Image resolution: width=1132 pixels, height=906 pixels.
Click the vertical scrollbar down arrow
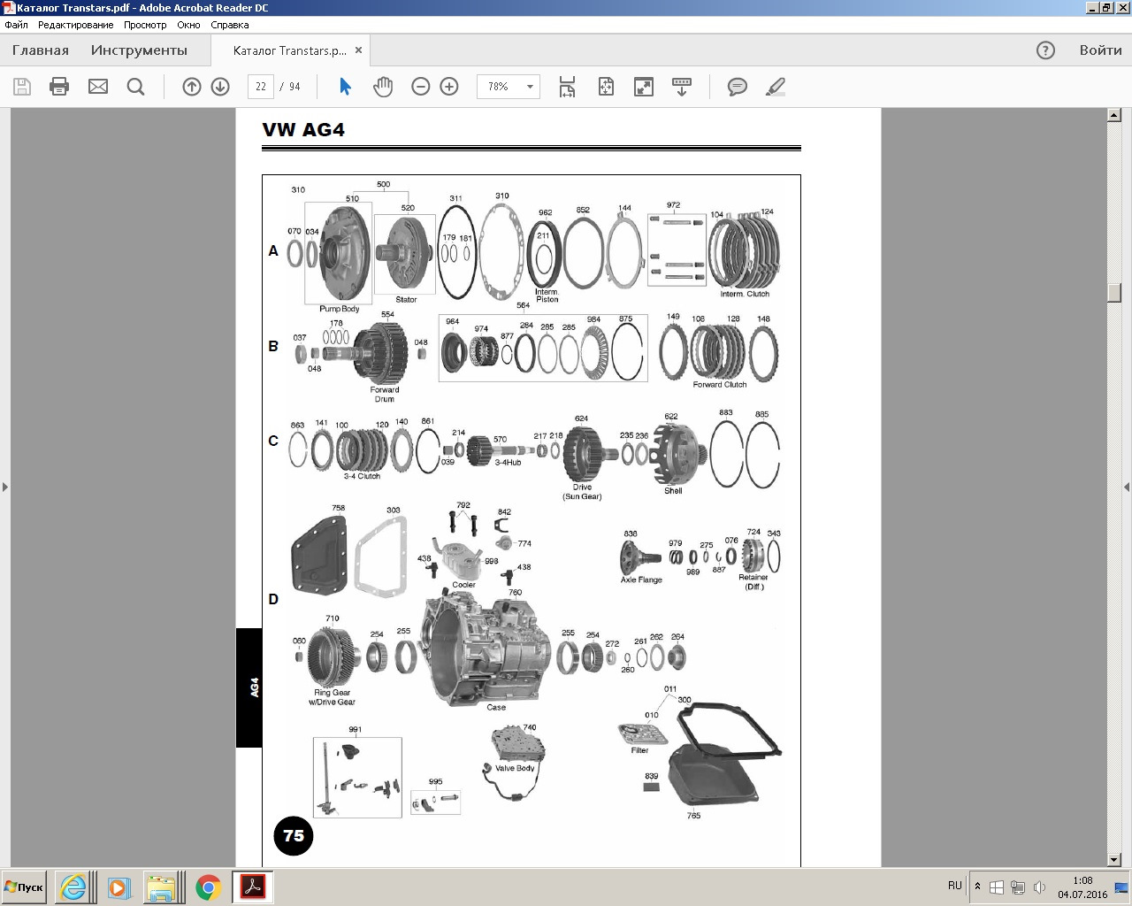1114,860
